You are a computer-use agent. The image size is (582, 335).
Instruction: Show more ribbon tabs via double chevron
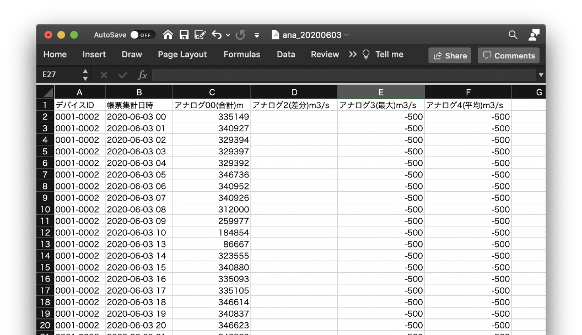point(353,55)
